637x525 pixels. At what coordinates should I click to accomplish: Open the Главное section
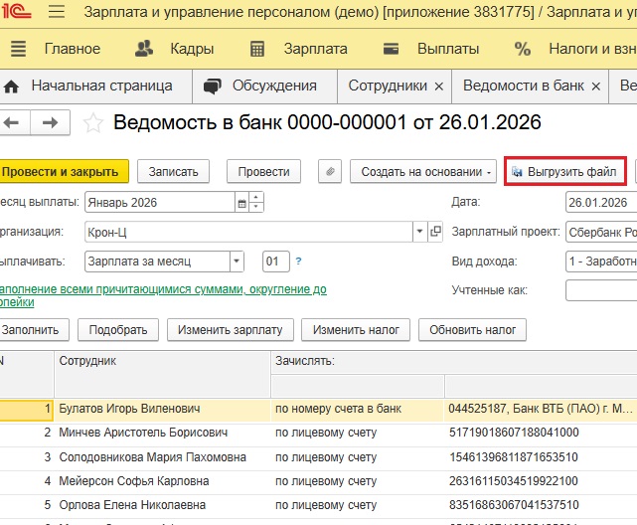tap(73, 49)
